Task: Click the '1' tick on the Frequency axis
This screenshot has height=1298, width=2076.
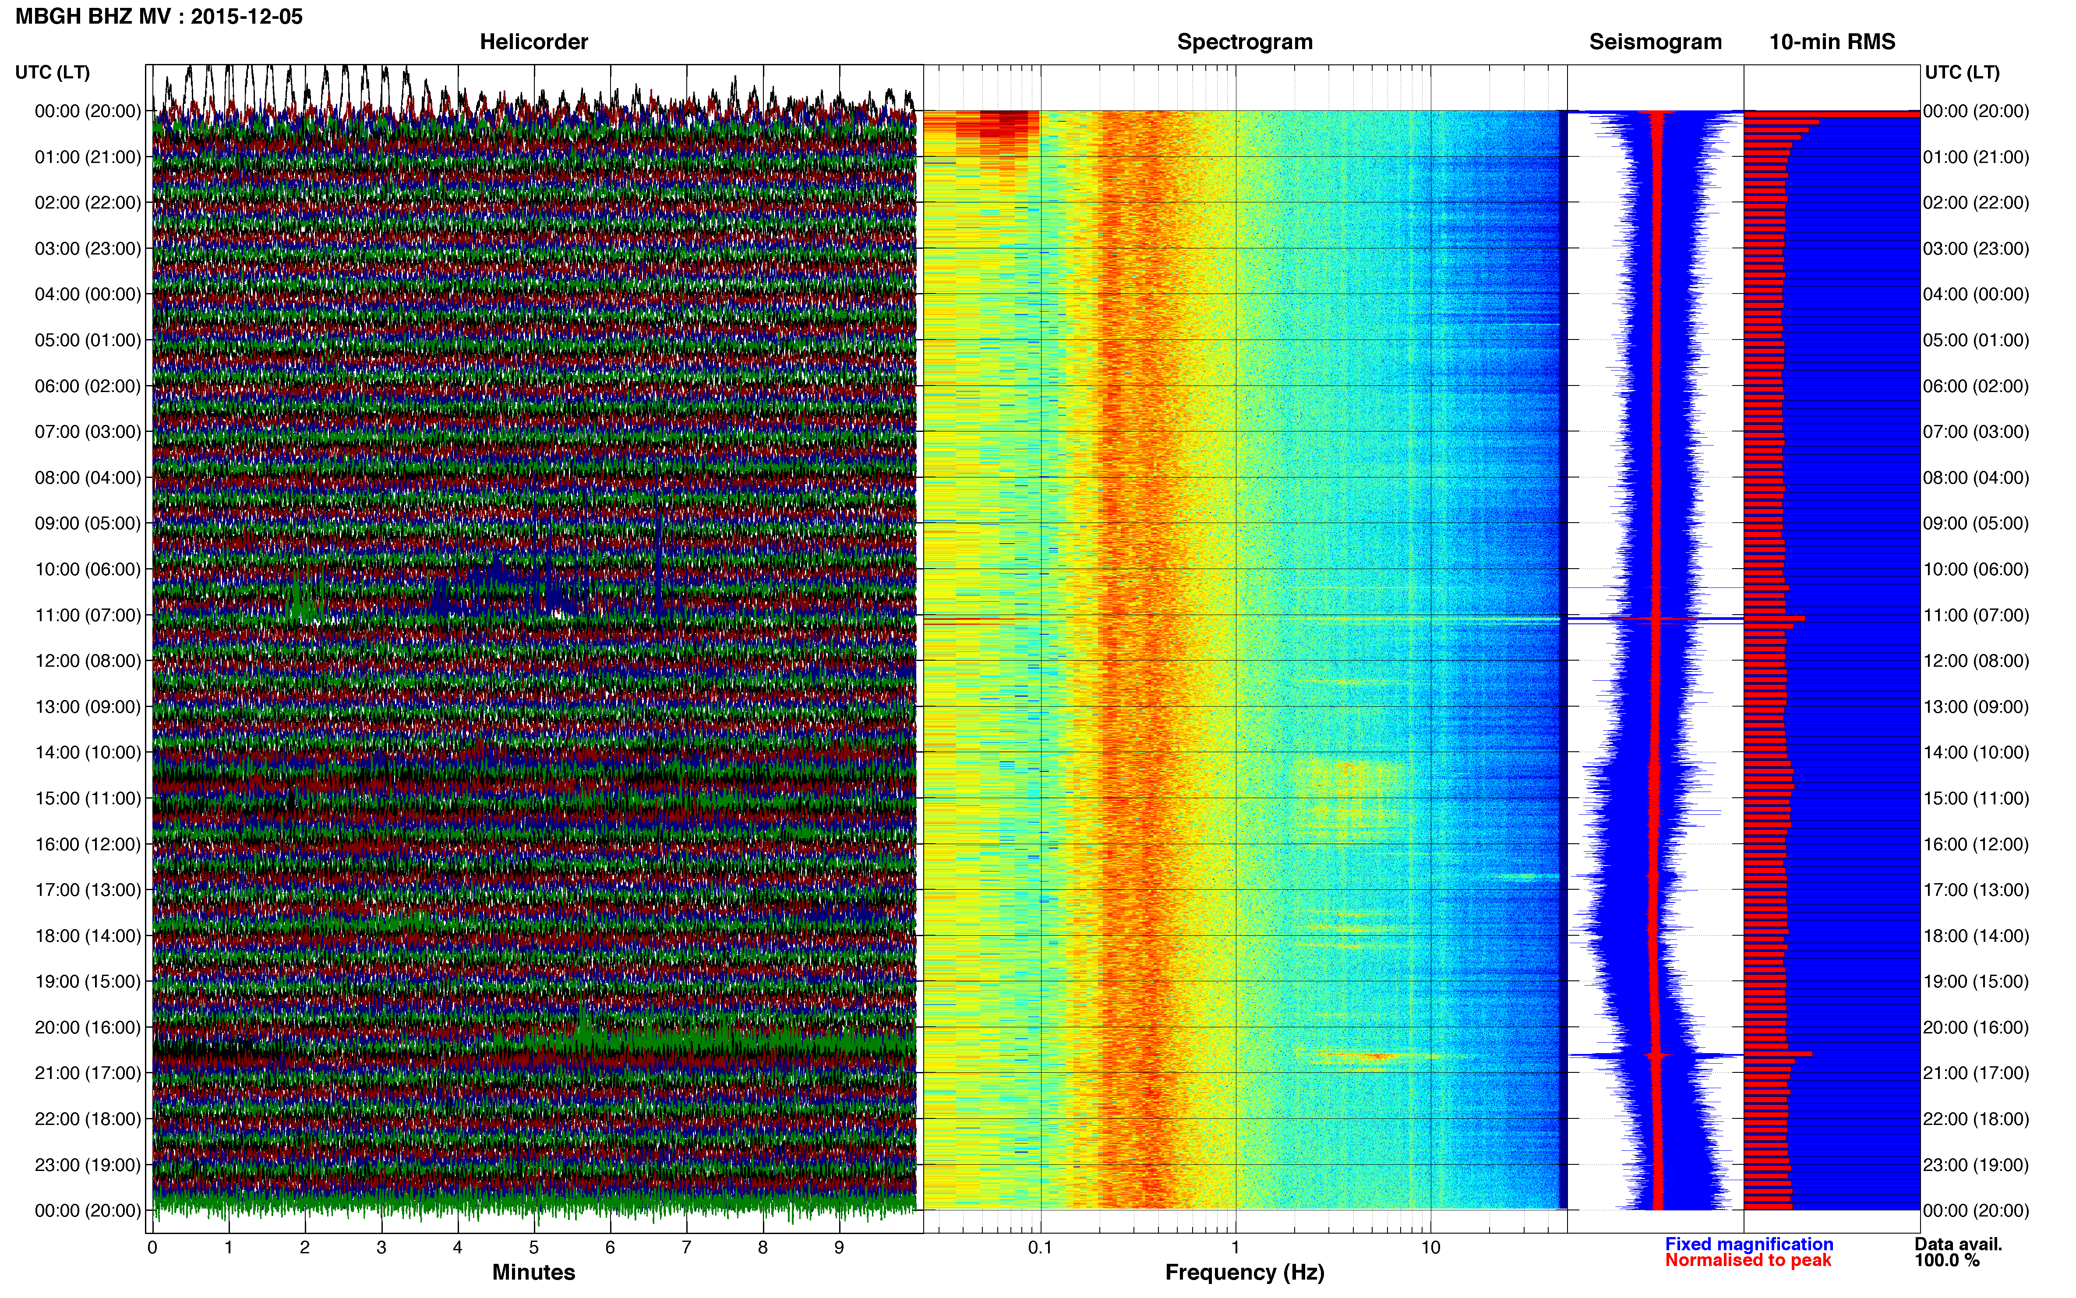Action: 1236,1247
